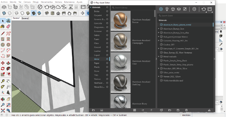Select the Eraser tool
The height and width of the screenshot is (117, 226).
pyautogui.click(x=8, y=27)
